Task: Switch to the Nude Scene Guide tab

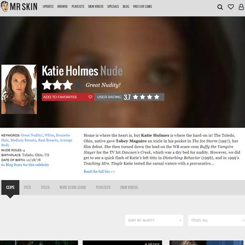Action: [x=73, y=187]
